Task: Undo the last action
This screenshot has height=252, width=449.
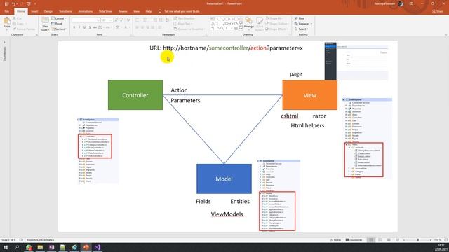Action: (13, 3)
